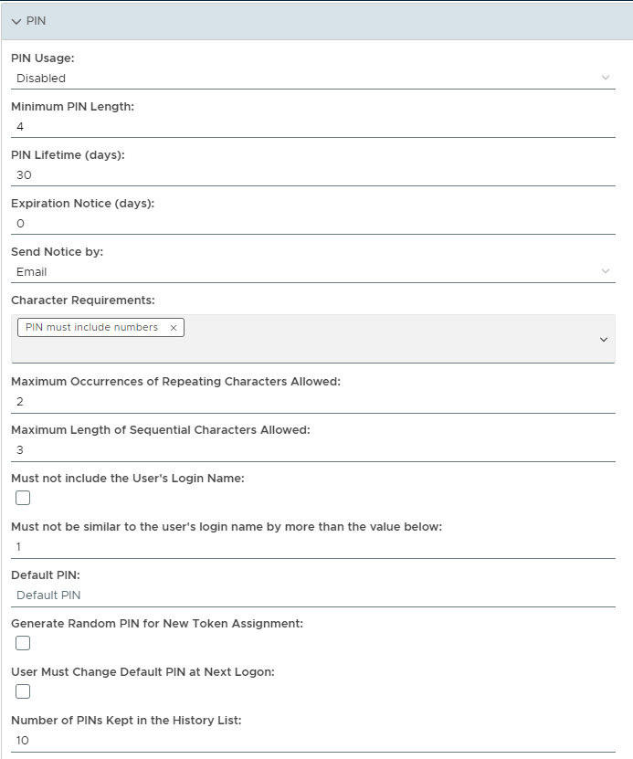This screenshot has height=759, width=633.
Task: Expand the Character Requirements dropdown arrow
Action: pos(603,340)
